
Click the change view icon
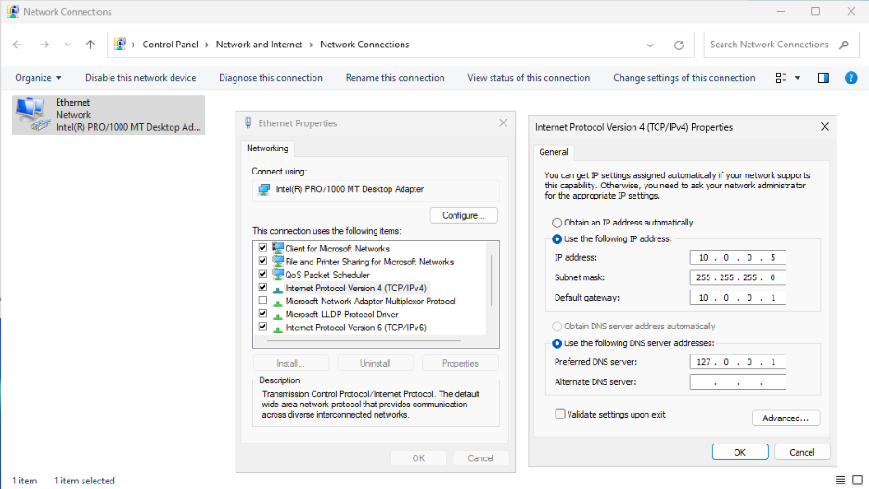780,78
